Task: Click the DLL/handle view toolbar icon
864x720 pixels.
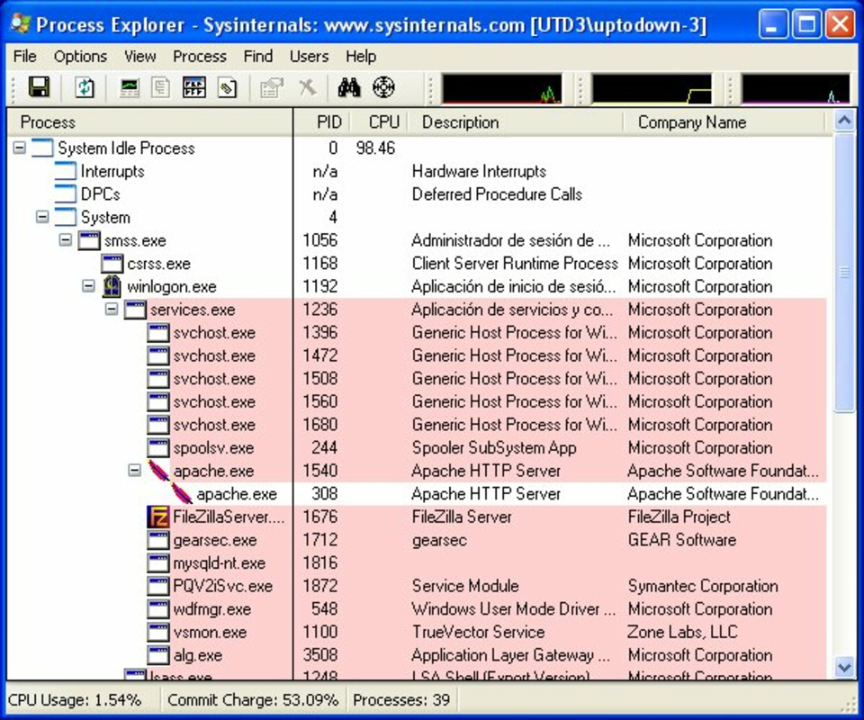Action: pyautogui.click(x=227, y=87)
